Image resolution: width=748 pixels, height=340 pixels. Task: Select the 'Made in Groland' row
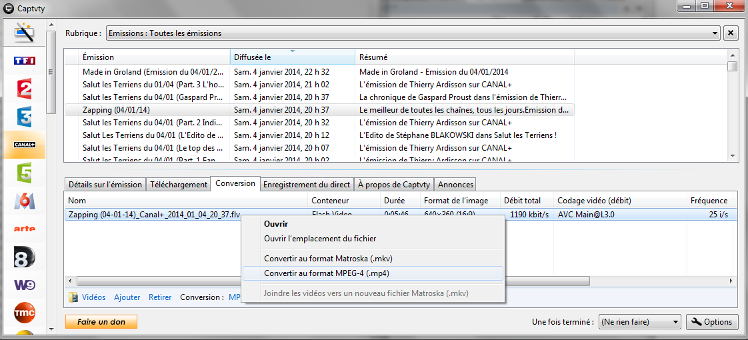click(x=319, y=72)
